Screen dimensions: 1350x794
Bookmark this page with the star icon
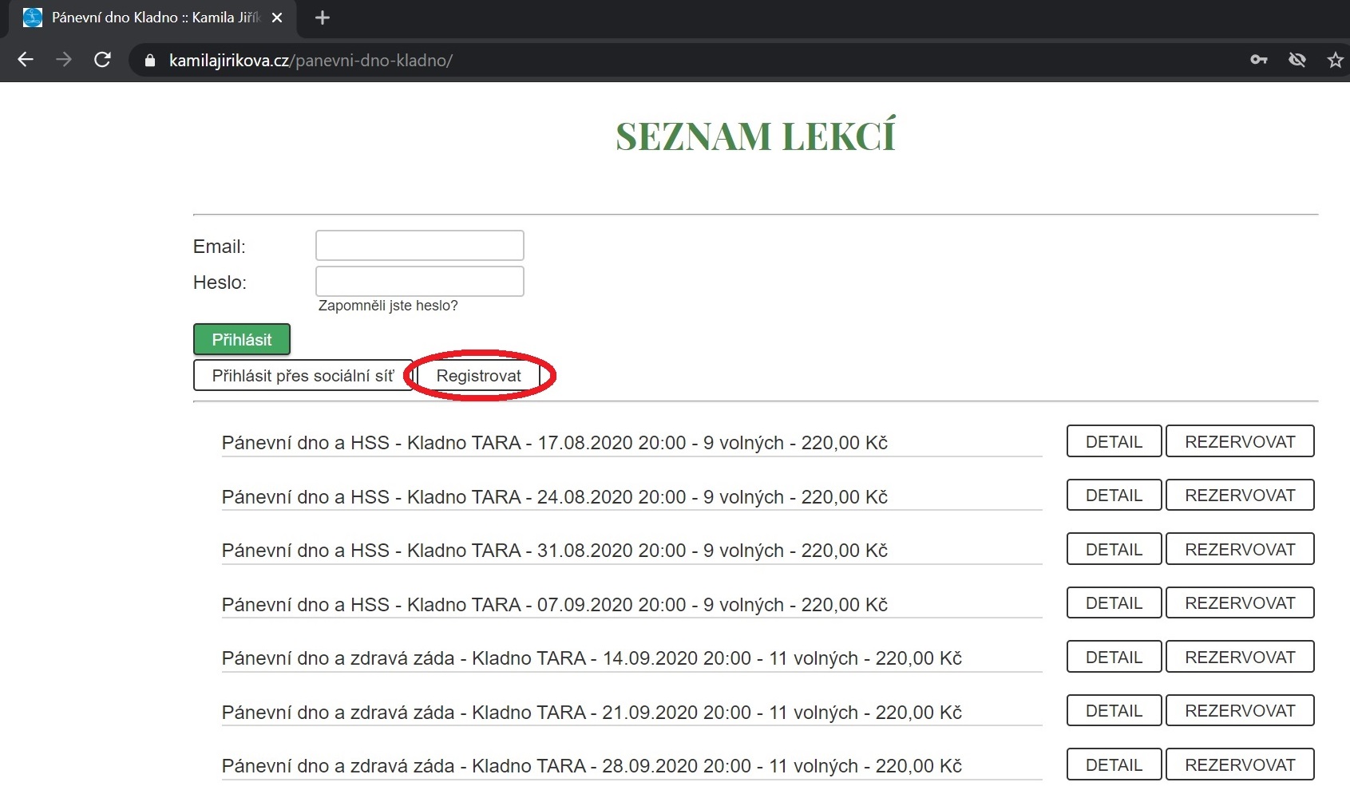[x=1335, y=60]
